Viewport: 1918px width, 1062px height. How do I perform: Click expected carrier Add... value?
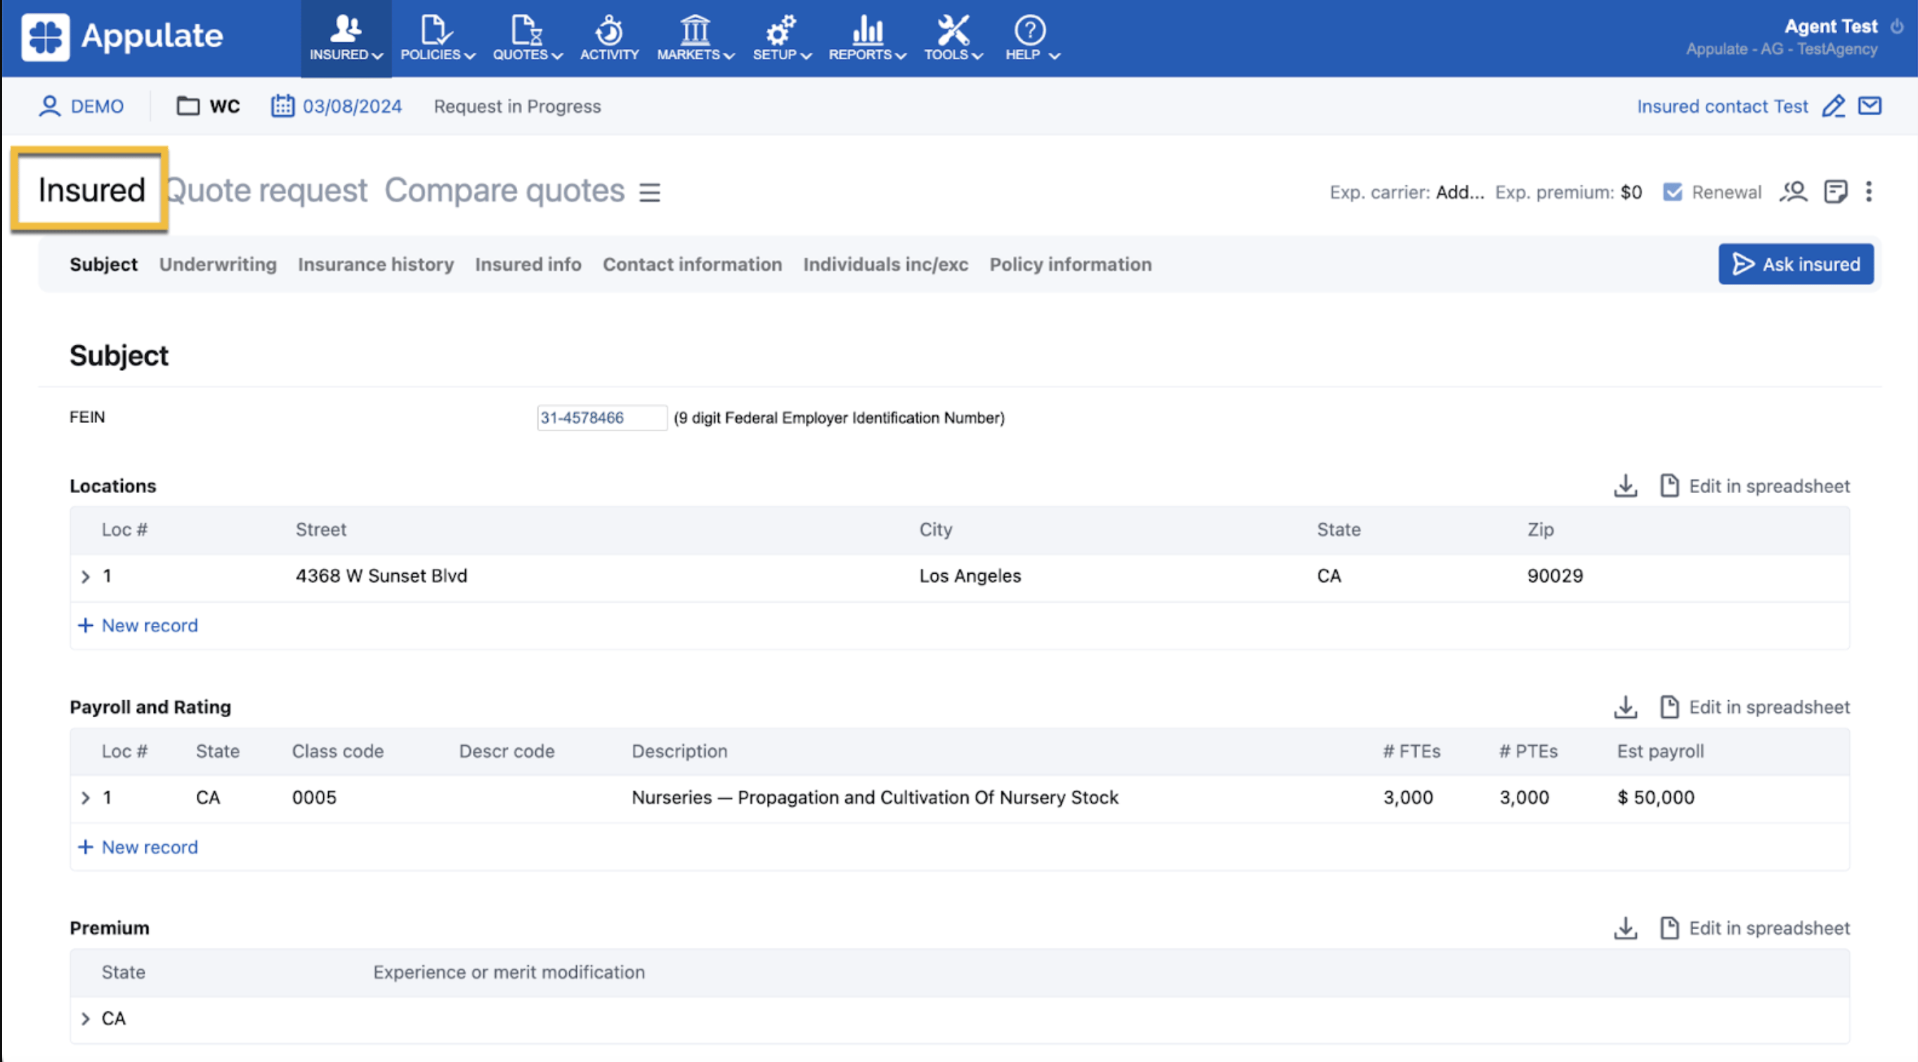click(1459, 192)
